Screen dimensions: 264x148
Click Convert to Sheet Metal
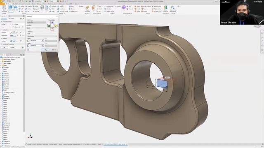click(173, 9)
